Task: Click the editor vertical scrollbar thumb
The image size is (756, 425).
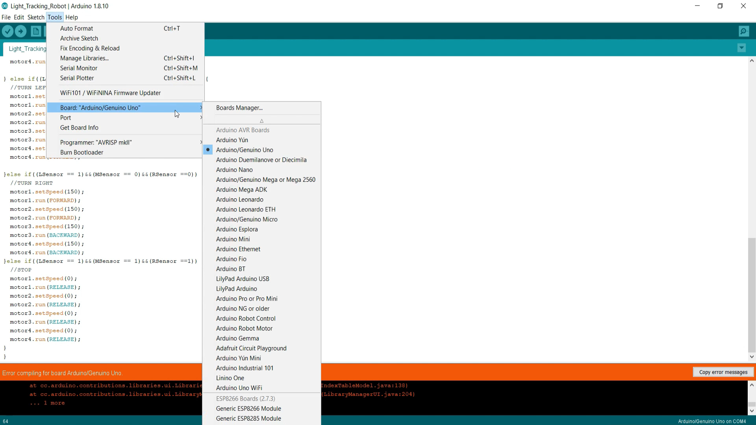Action: click(752, 295)
